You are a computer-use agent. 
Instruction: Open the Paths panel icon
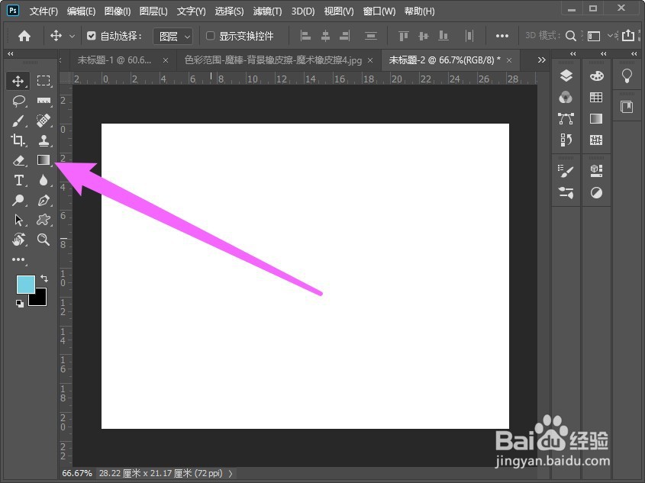[566, 119]
